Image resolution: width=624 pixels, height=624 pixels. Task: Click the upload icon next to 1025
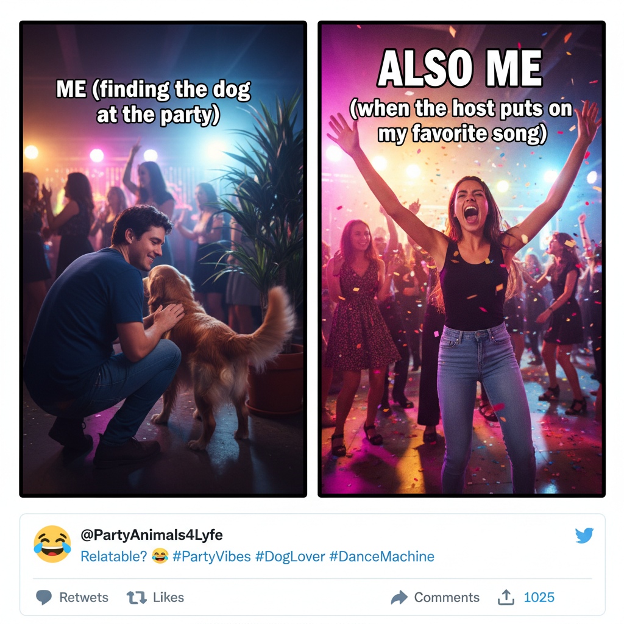[505, 597]
